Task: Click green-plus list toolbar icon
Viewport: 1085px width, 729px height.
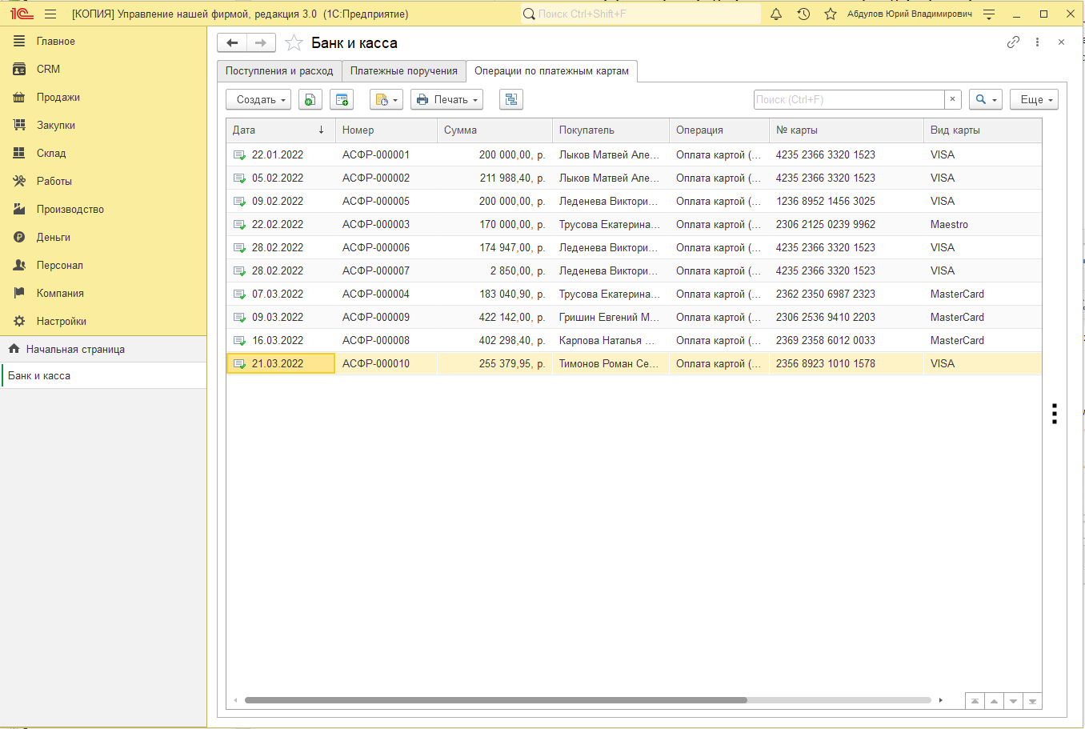Action: (342, 99)
